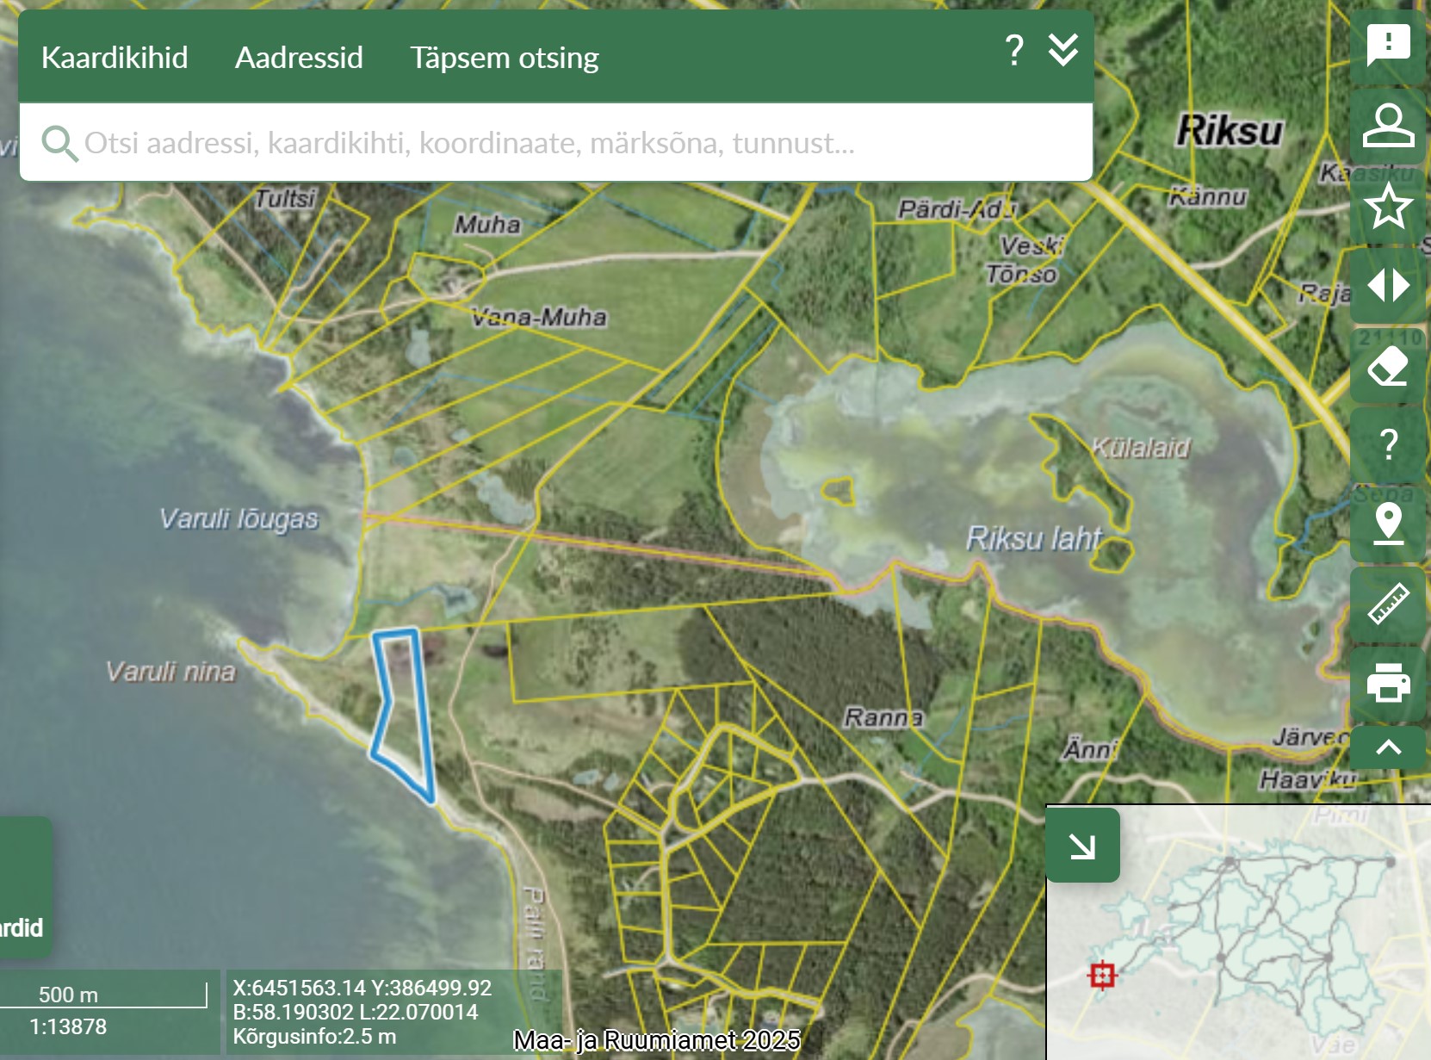
Task: Open the Täpsem otsing tab
Action: 504,58
